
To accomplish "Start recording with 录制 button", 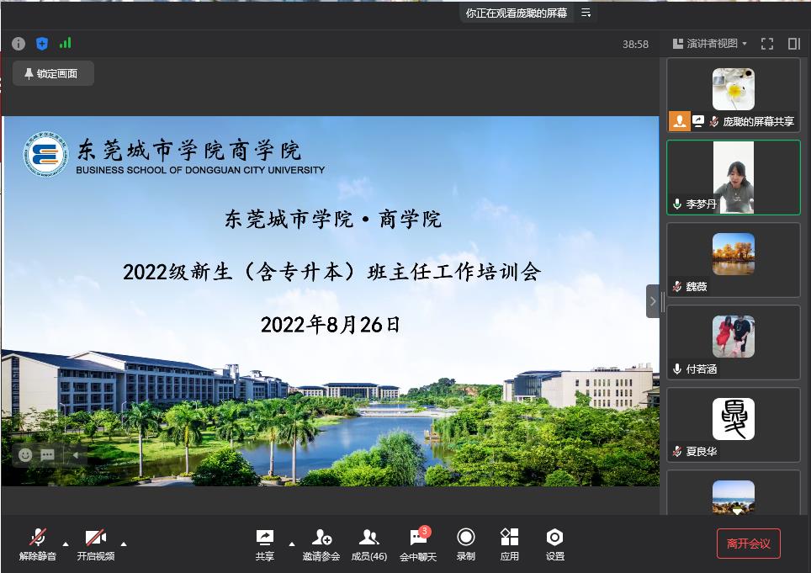I will pos(465,544).
